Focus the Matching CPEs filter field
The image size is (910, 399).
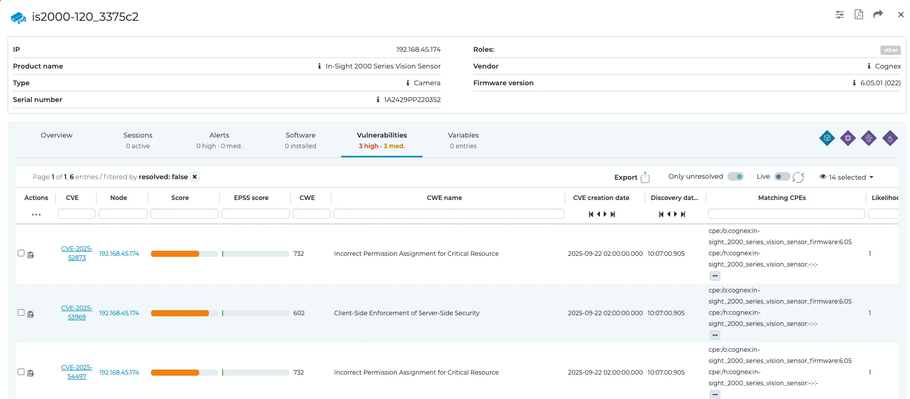[x=786, y=214]
